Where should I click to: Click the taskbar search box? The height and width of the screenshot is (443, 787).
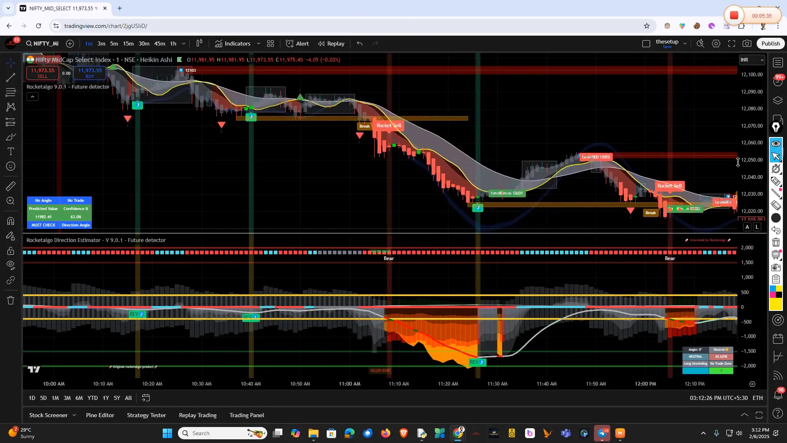point(221,433)
